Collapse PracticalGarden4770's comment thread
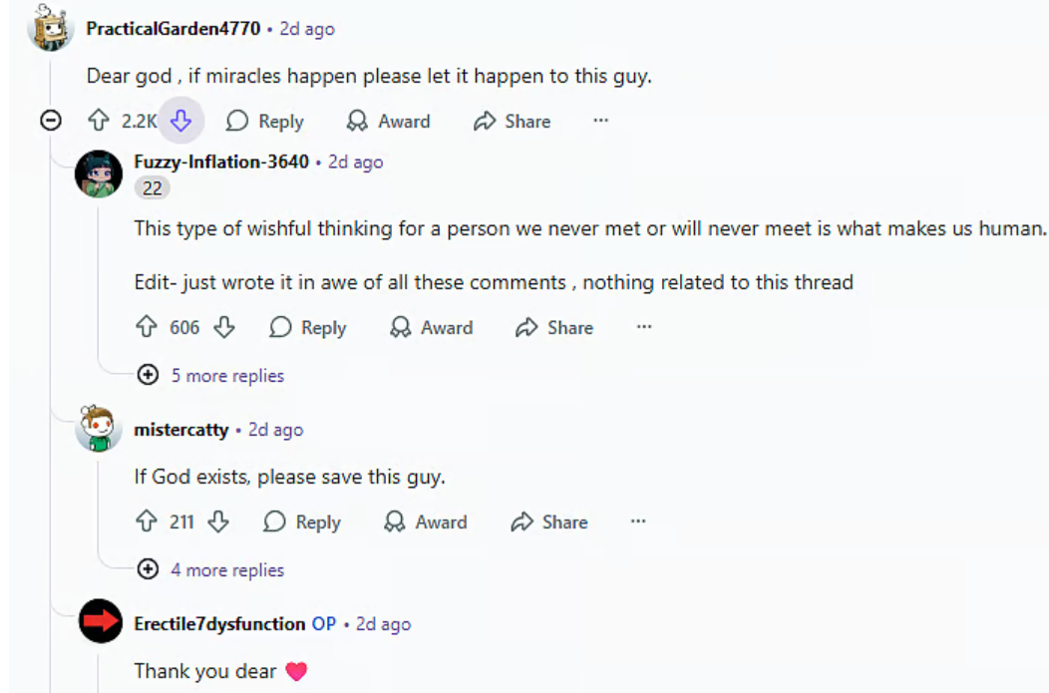This screenshot has height=693, width=1049. (x=50, y=122)
